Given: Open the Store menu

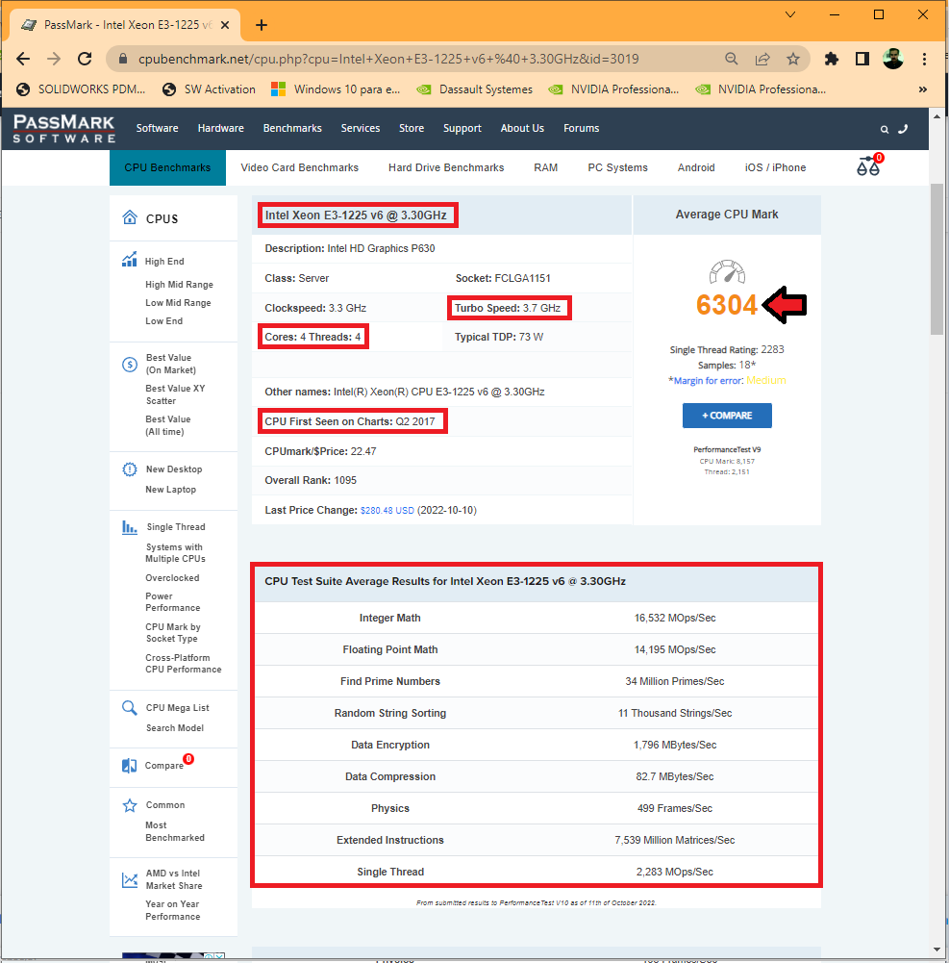Looking at the screenshot, I should pos(412,128).
